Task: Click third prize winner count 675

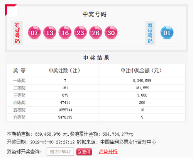Action: click(65, 95)
